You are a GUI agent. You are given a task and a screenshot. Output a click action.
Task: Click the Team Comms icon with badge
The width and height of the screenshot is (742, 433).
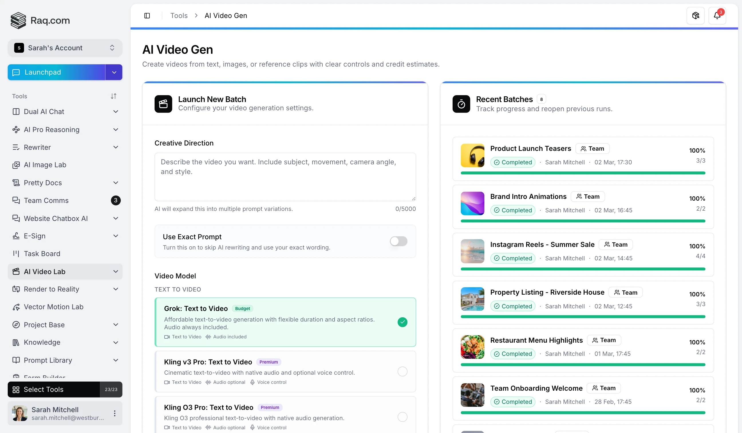[x=16, y=200]
